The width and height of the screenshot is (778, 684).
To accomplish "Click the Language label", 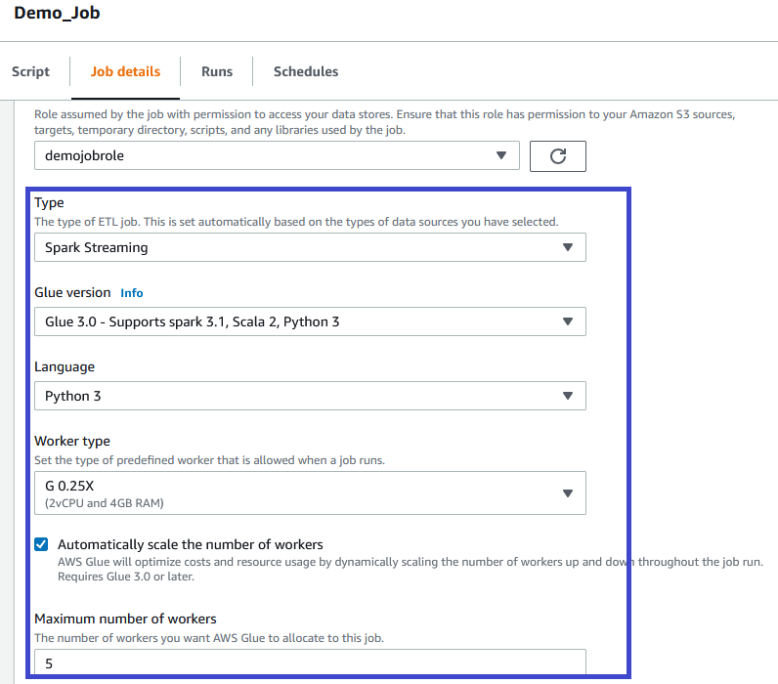I will pos(65,367).
